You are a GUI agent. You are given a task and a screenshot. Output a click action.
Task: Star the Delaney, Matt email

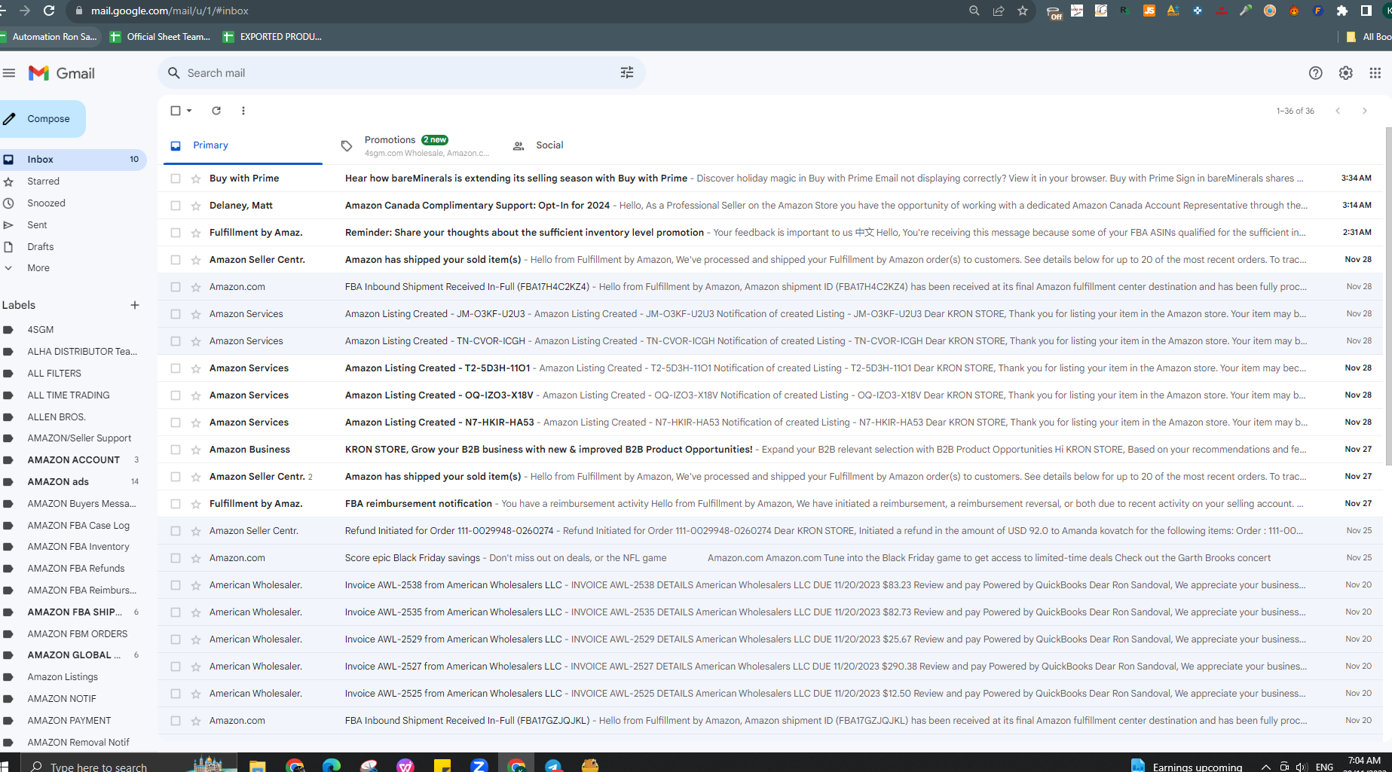[x=196, y=206]
